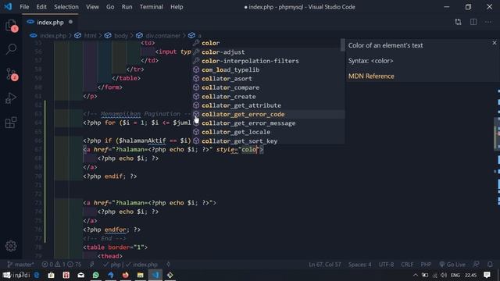Open the Selection menu

[x=66, y=7]
